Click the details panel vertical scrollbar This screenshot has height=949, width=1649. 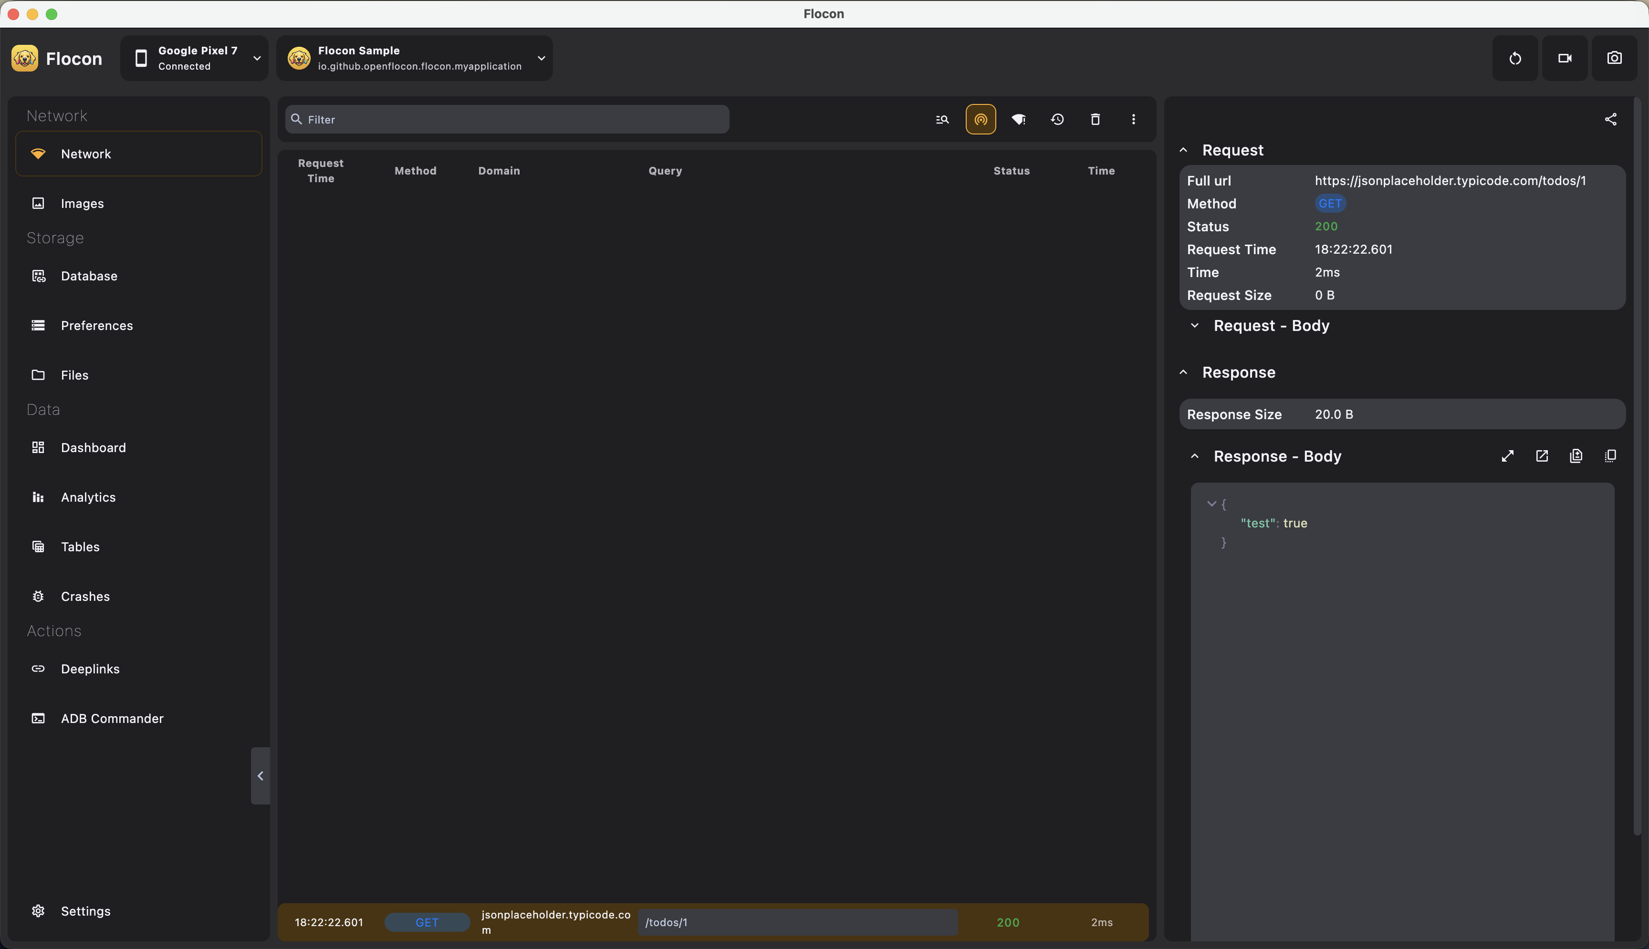(x=1637, y=466)
